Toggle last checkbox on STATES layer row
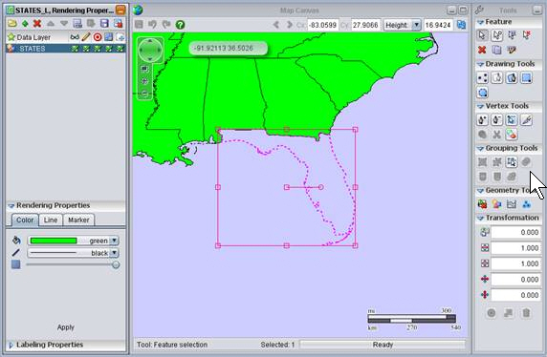547x357 pixels. (x=120, y=49)
